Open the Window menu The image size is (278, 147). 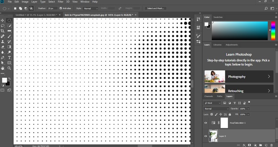(85, 2)
